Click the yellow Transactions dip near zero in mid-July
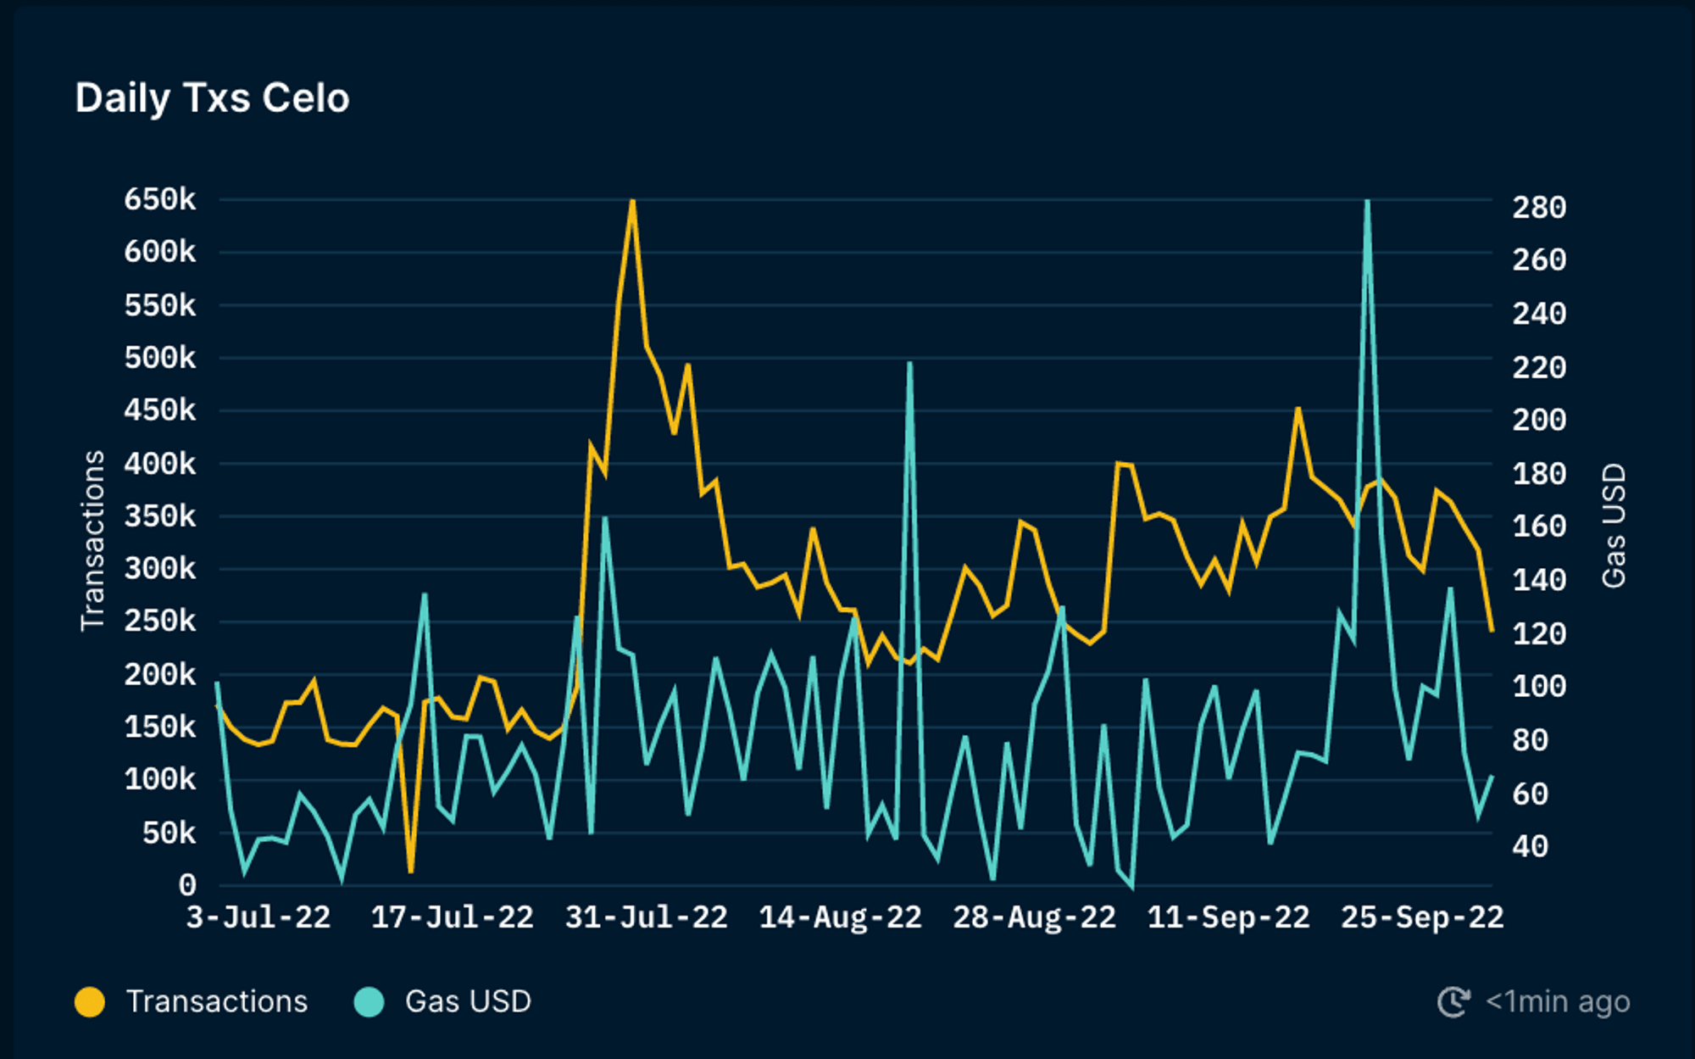The width and height of the screenshot is (1695, 1059). click(x=411, y=870)
